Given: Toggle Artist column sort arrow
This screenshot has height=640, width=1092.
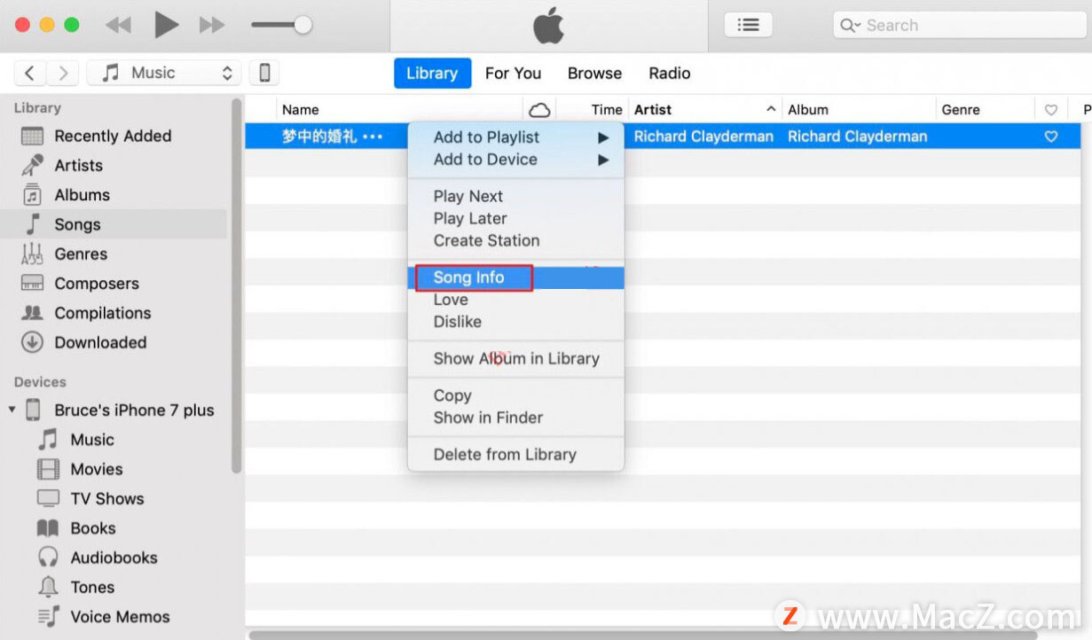Looking at the screenshot, I should tap(770, 110).
